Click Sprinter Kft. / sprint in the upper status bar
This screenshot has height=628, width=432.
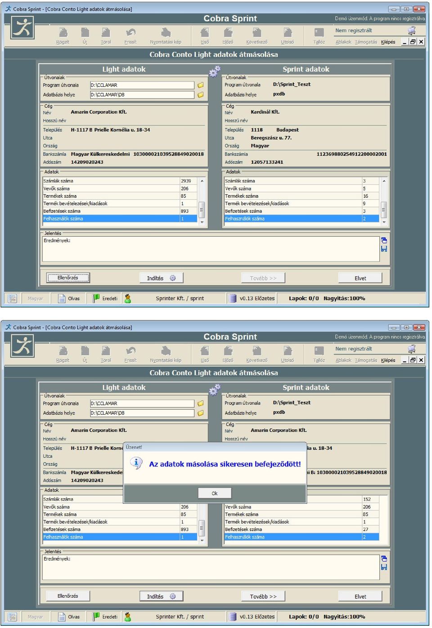180,298
